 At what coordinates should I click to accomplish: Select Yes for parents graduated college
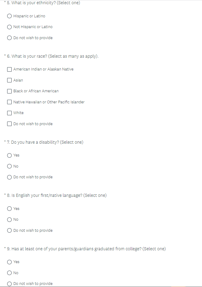10,262
